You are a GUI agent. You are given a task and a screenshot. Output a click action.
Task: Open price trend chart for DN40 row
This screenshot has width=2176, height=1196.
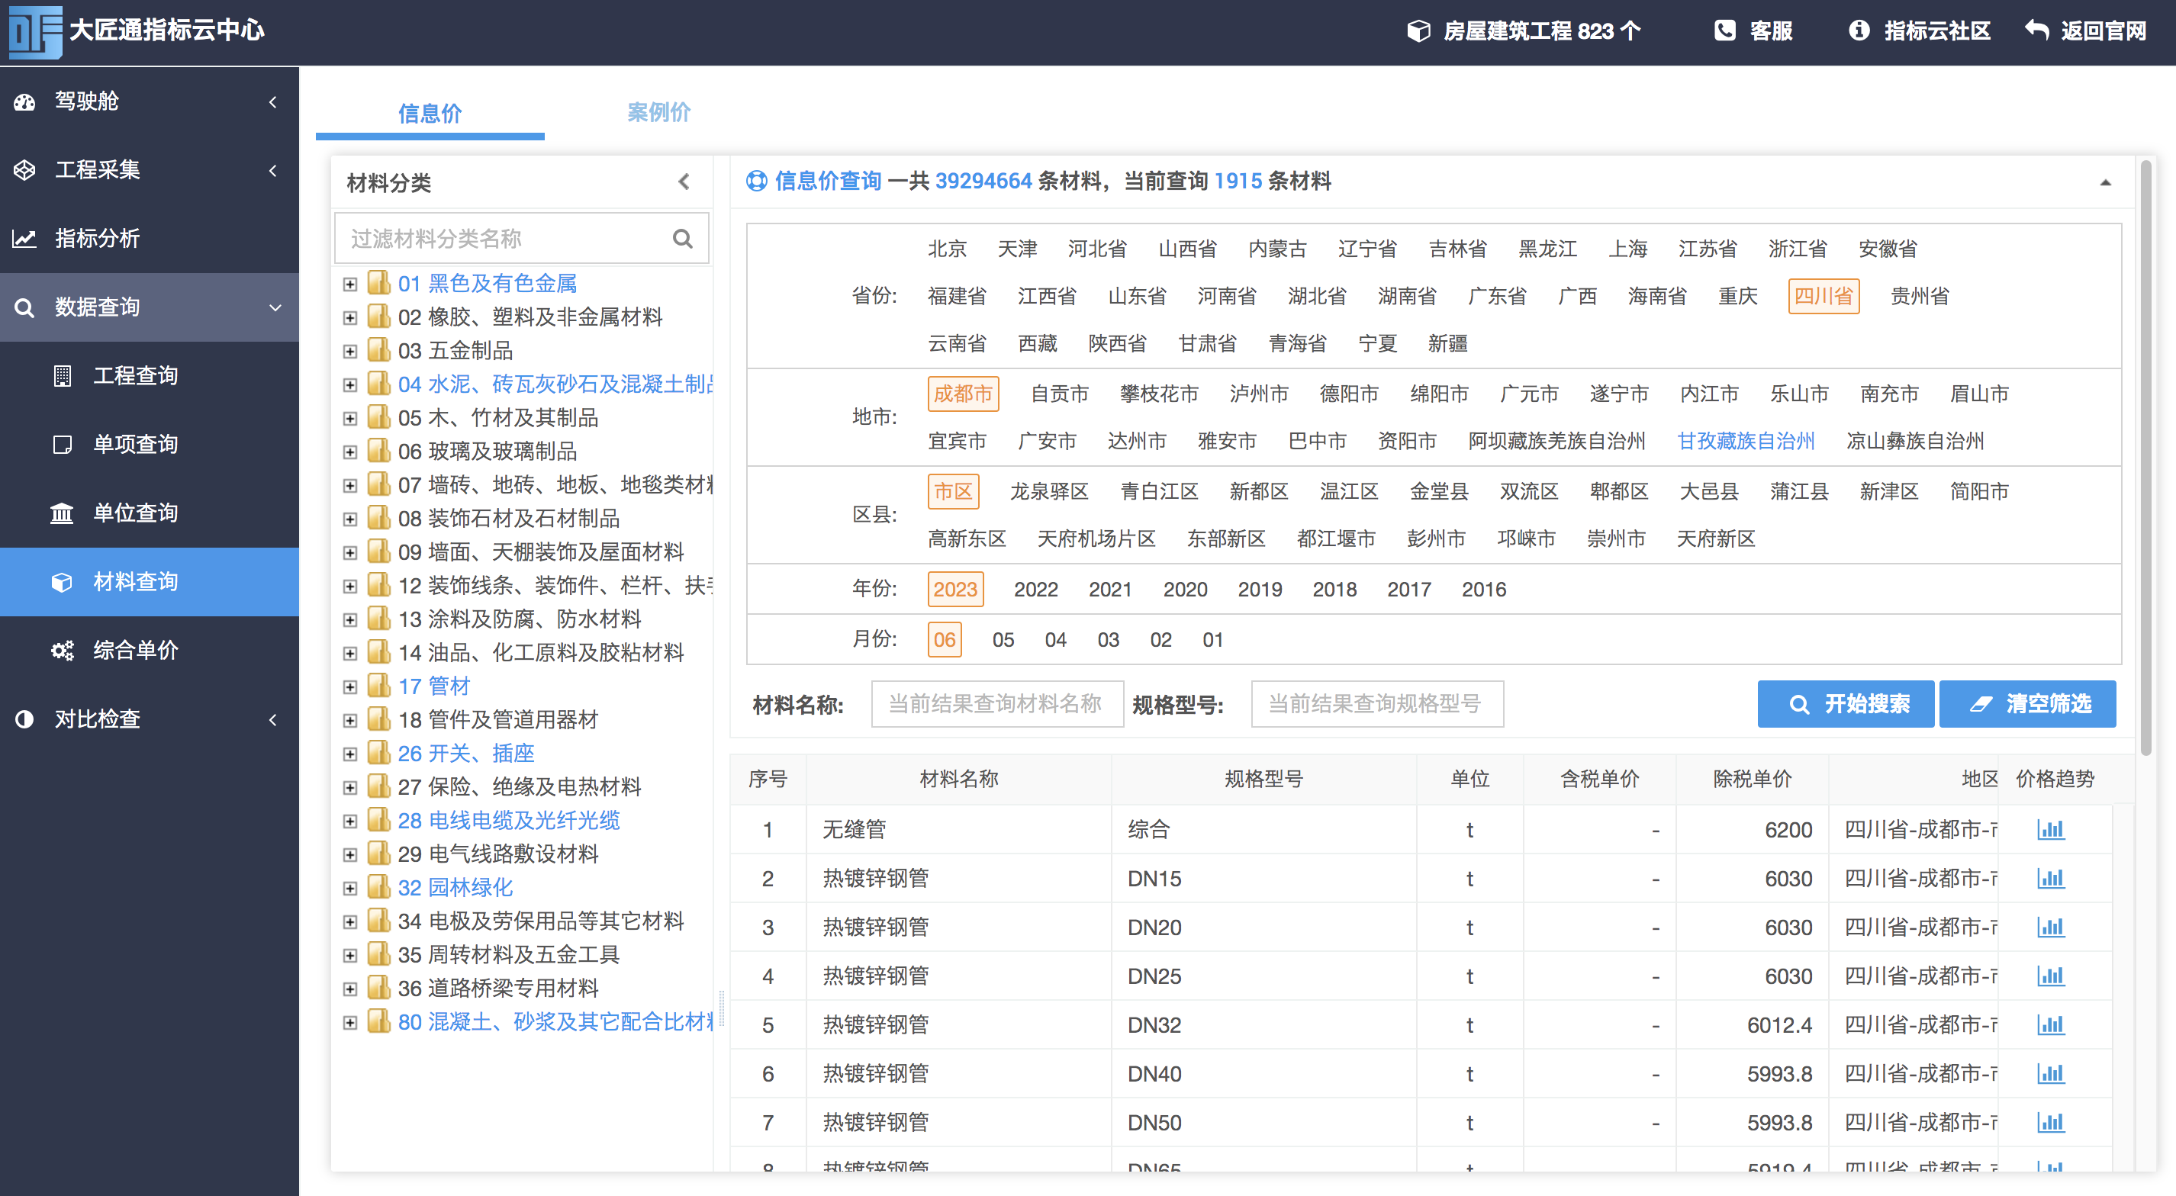point(2051,1075)
